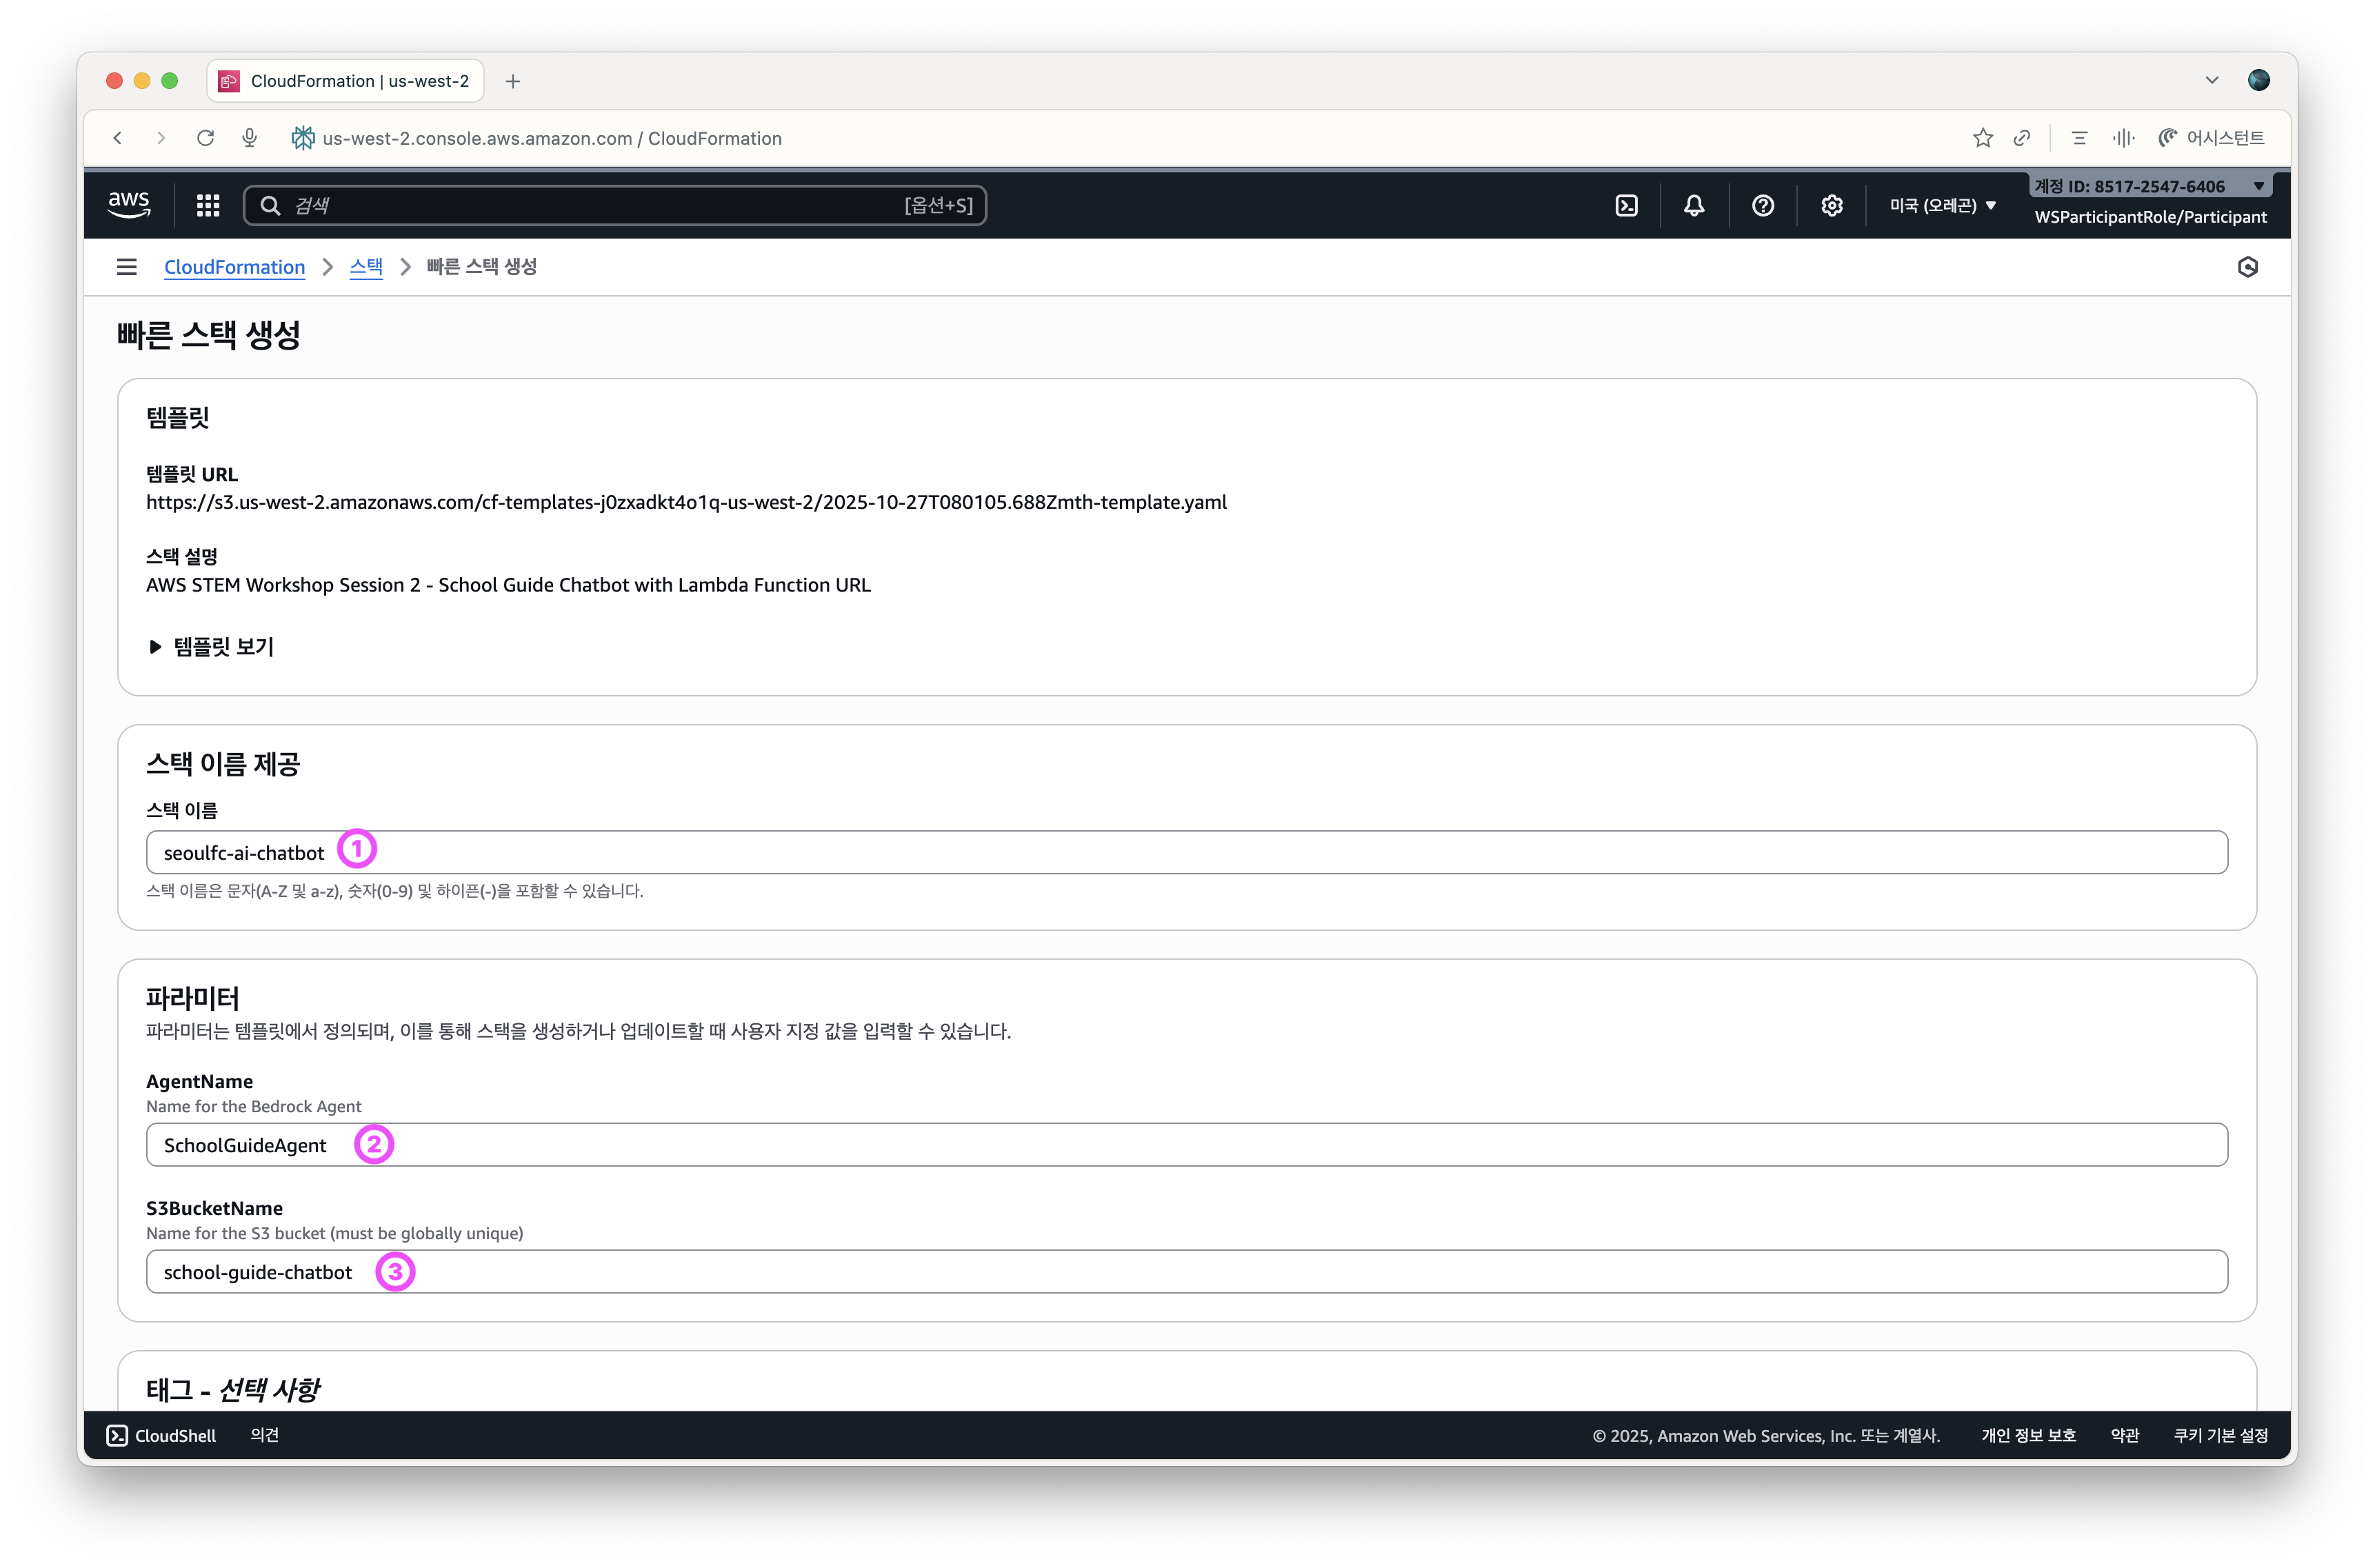Open the account ID dropdown menu
The height and width of the screenshot is (1568, 2375).
pos(2150,186)
